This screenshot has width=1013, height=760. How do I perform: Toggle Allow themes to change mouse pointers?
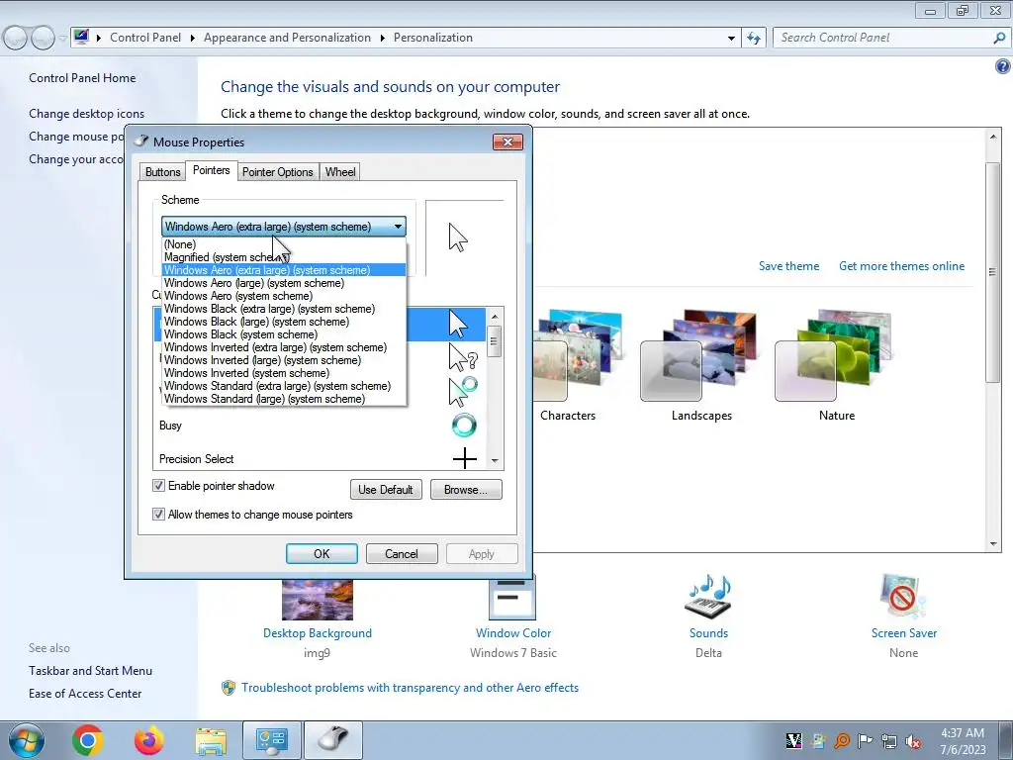(x=158, y=514)
